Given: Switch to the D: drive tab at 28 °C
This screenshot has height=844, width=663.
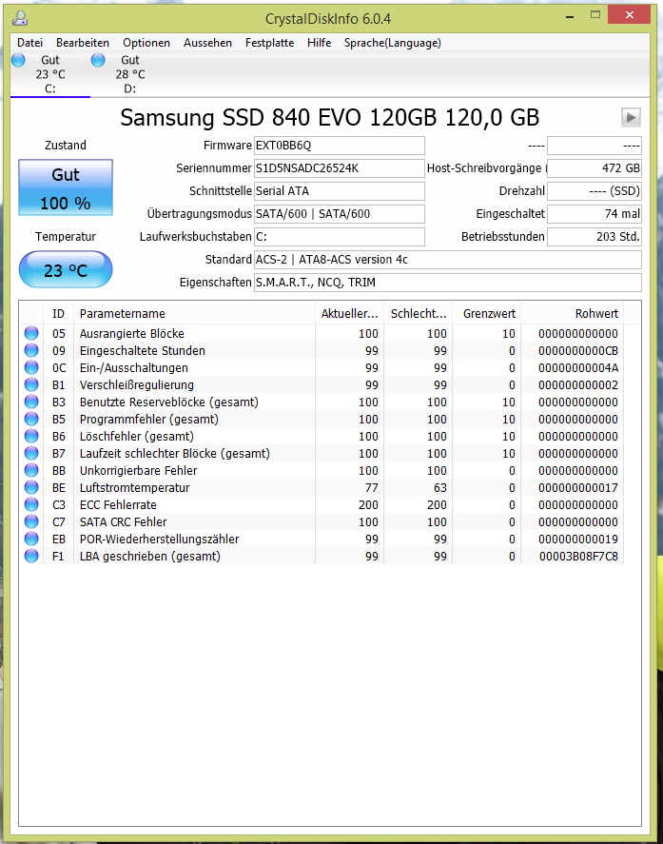Looking at the screenshot, I should point(129,74).
